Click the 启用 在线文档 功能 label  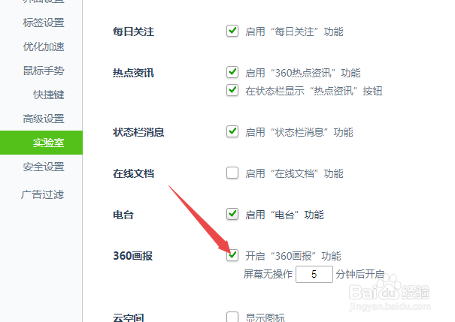point(294,173)
